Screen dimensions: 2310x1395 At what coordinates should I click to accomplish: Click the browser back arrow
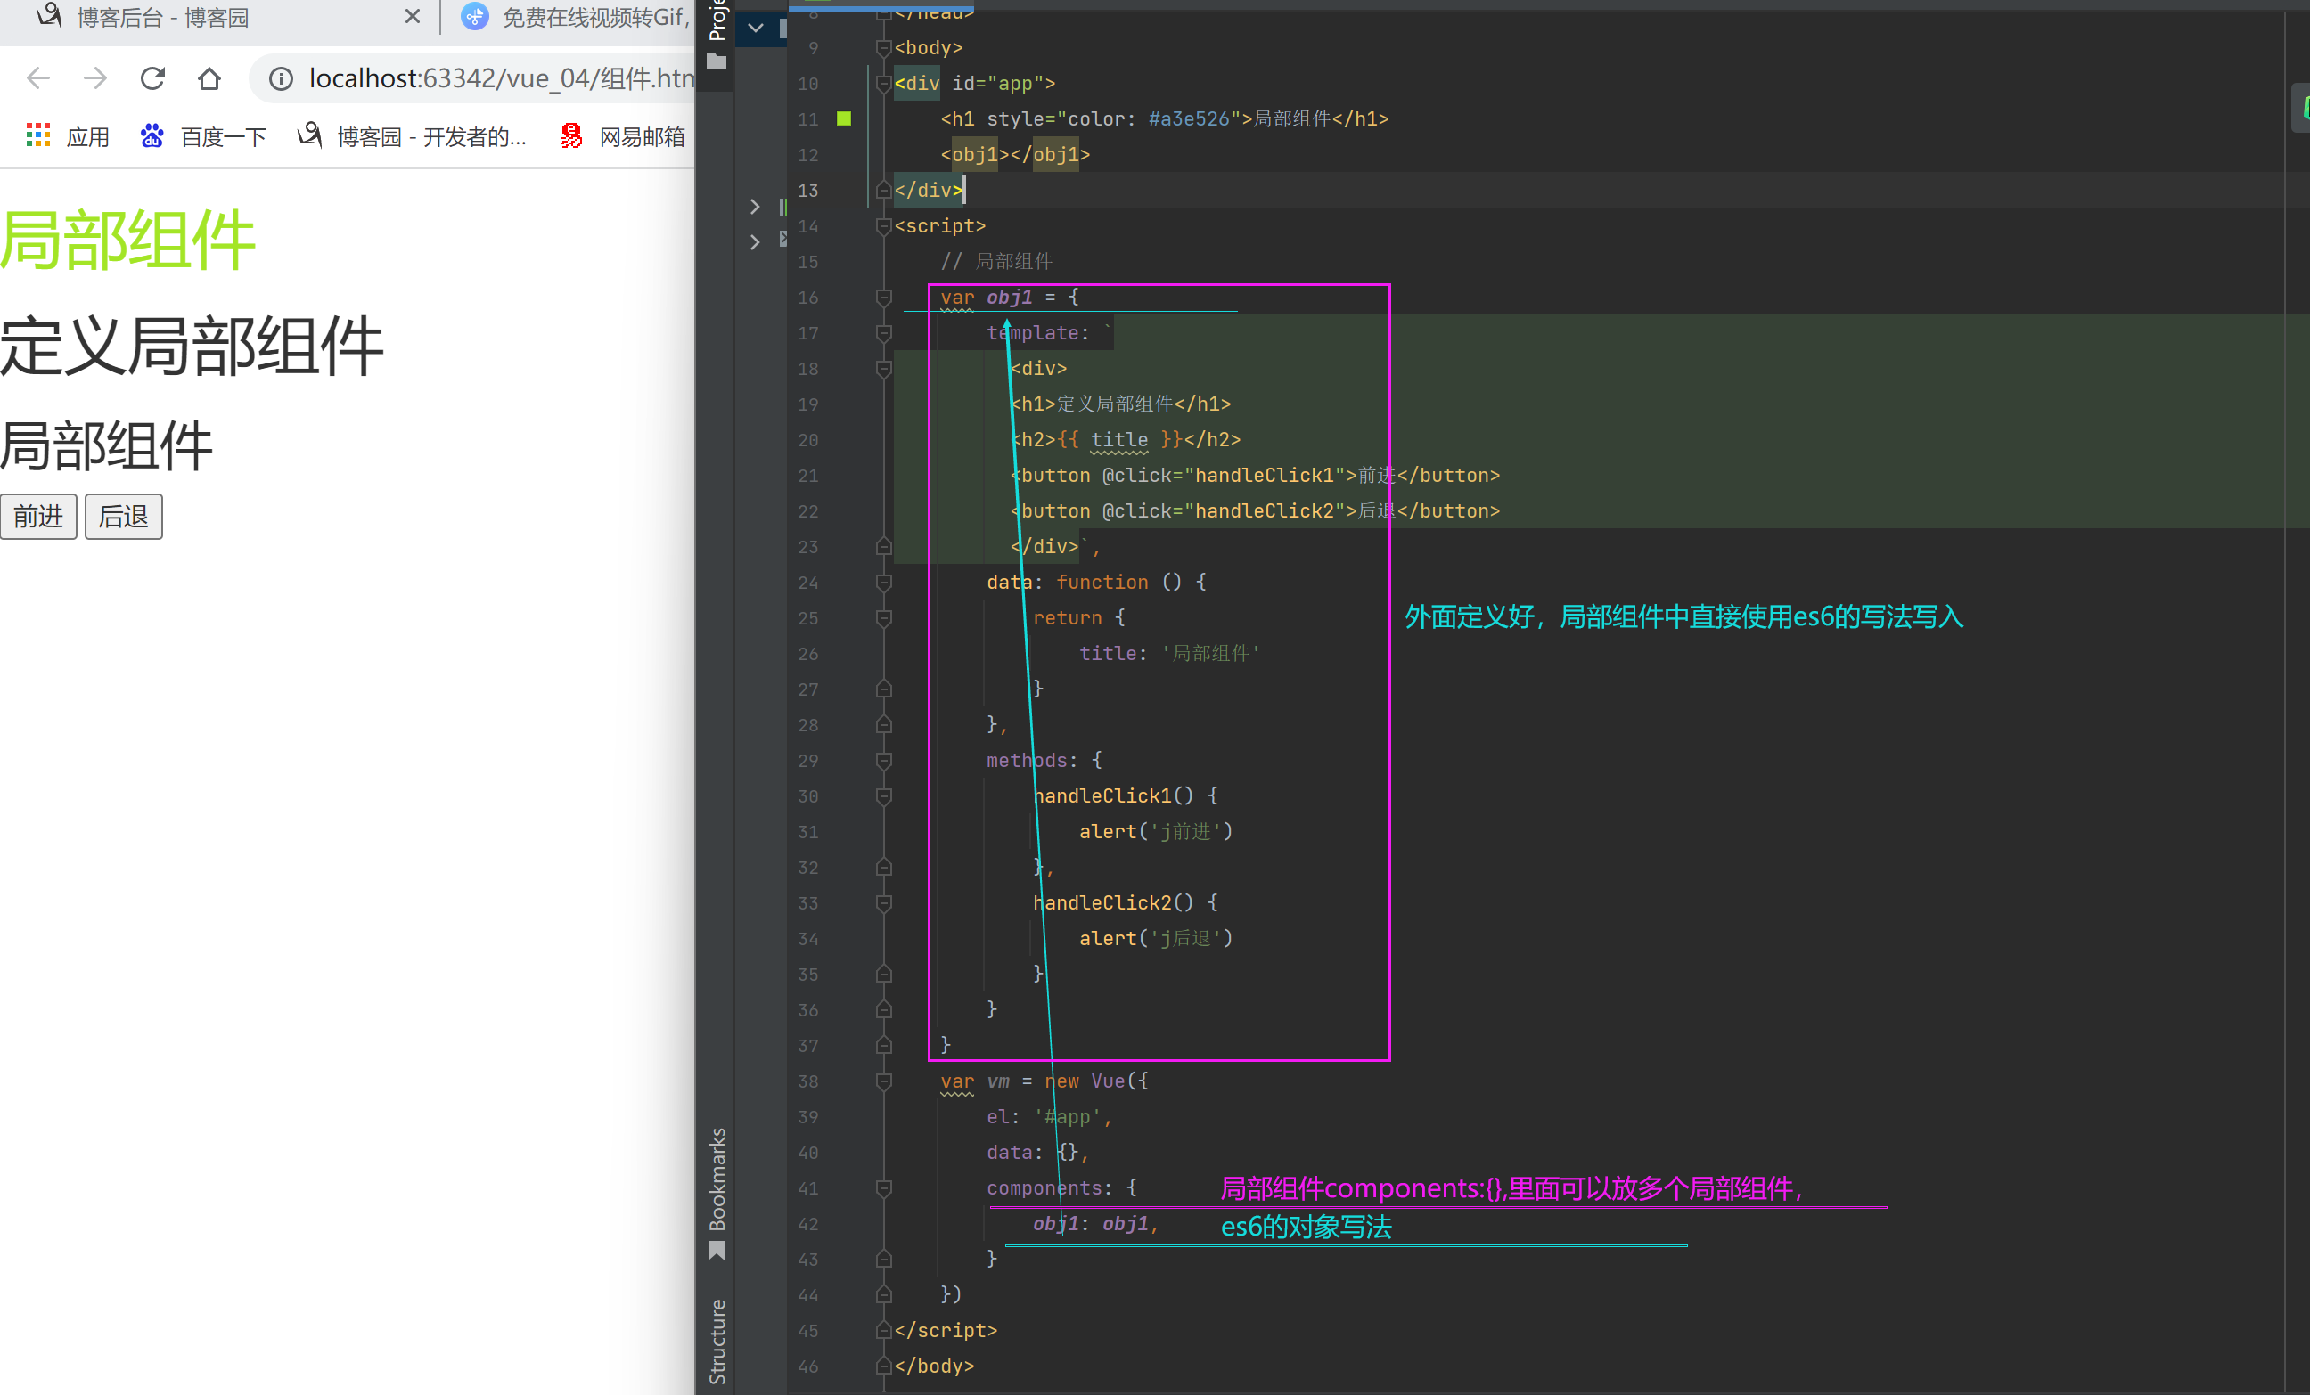pyautogui.click(x=38, y=78)
